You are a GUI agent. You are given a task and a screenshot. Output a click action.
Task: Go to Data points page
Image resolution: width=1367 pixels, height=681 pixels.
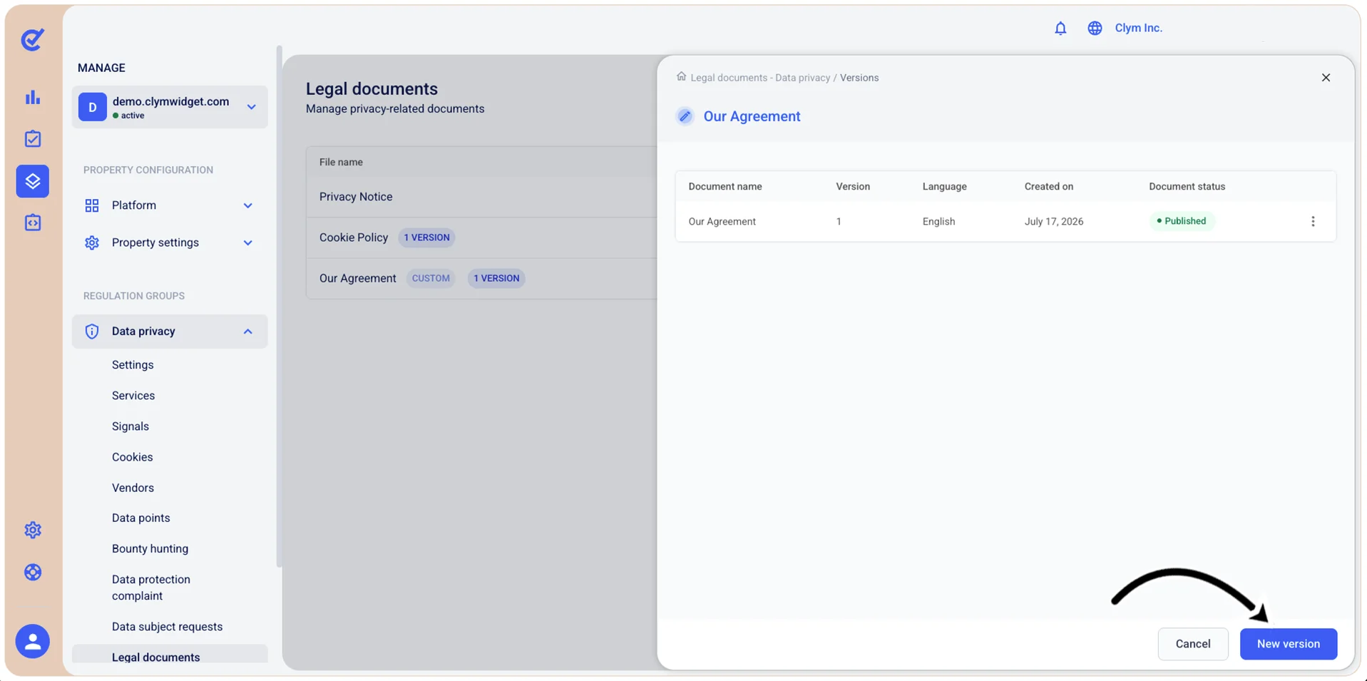[x=141, y=518]
